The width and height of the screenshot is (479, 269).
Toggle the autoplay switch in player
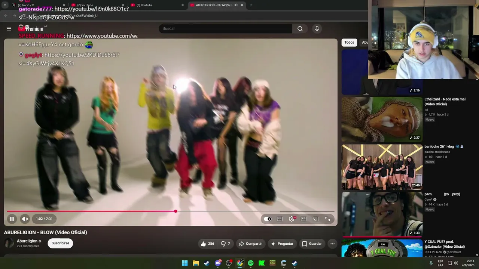coord(268,219)
